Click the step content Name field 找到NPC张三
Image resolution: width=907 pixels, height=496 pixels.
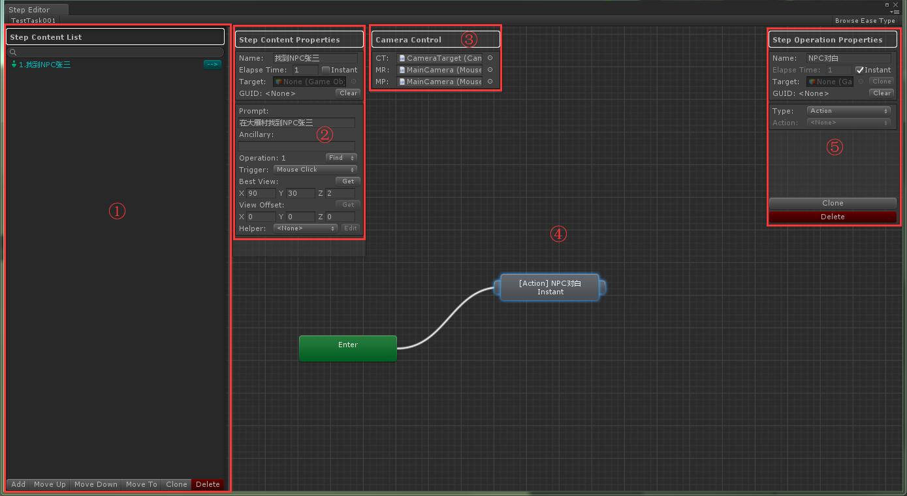click(x=315, y=58)
